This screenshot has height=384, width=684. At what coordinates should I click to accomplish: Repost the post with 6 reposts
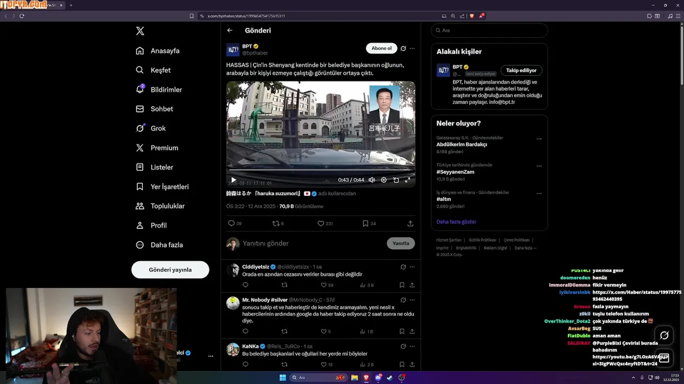click(278, 223)
